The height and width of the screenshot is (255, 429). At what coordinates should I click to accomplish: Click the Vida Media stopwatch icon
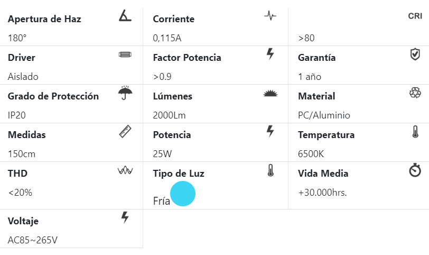(415, 170)
